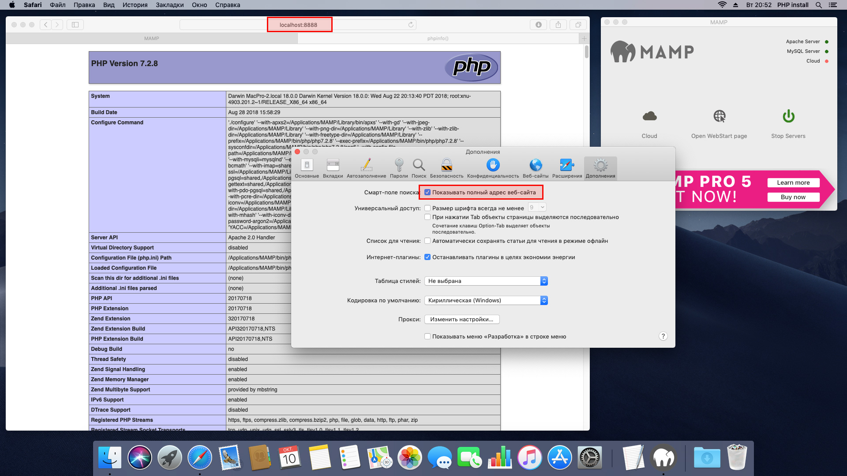Image resolution: width=847 pixels, height=476 pixels.
Task: Open Launchpad from the Dock
Action: tap(169, 457)
